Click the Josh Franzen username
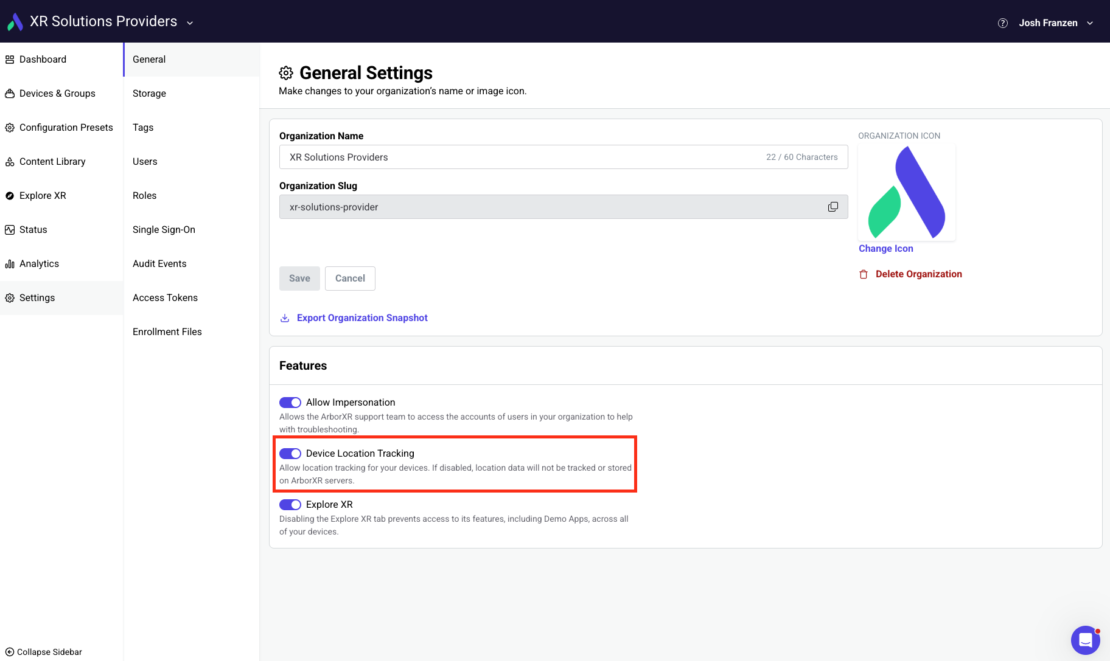Screen dimensions: 1110x661 [1048, 23]
